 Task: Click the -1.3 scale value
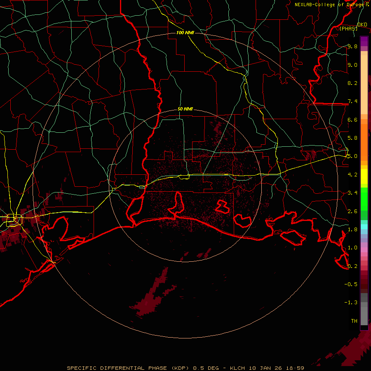[351, 303]
